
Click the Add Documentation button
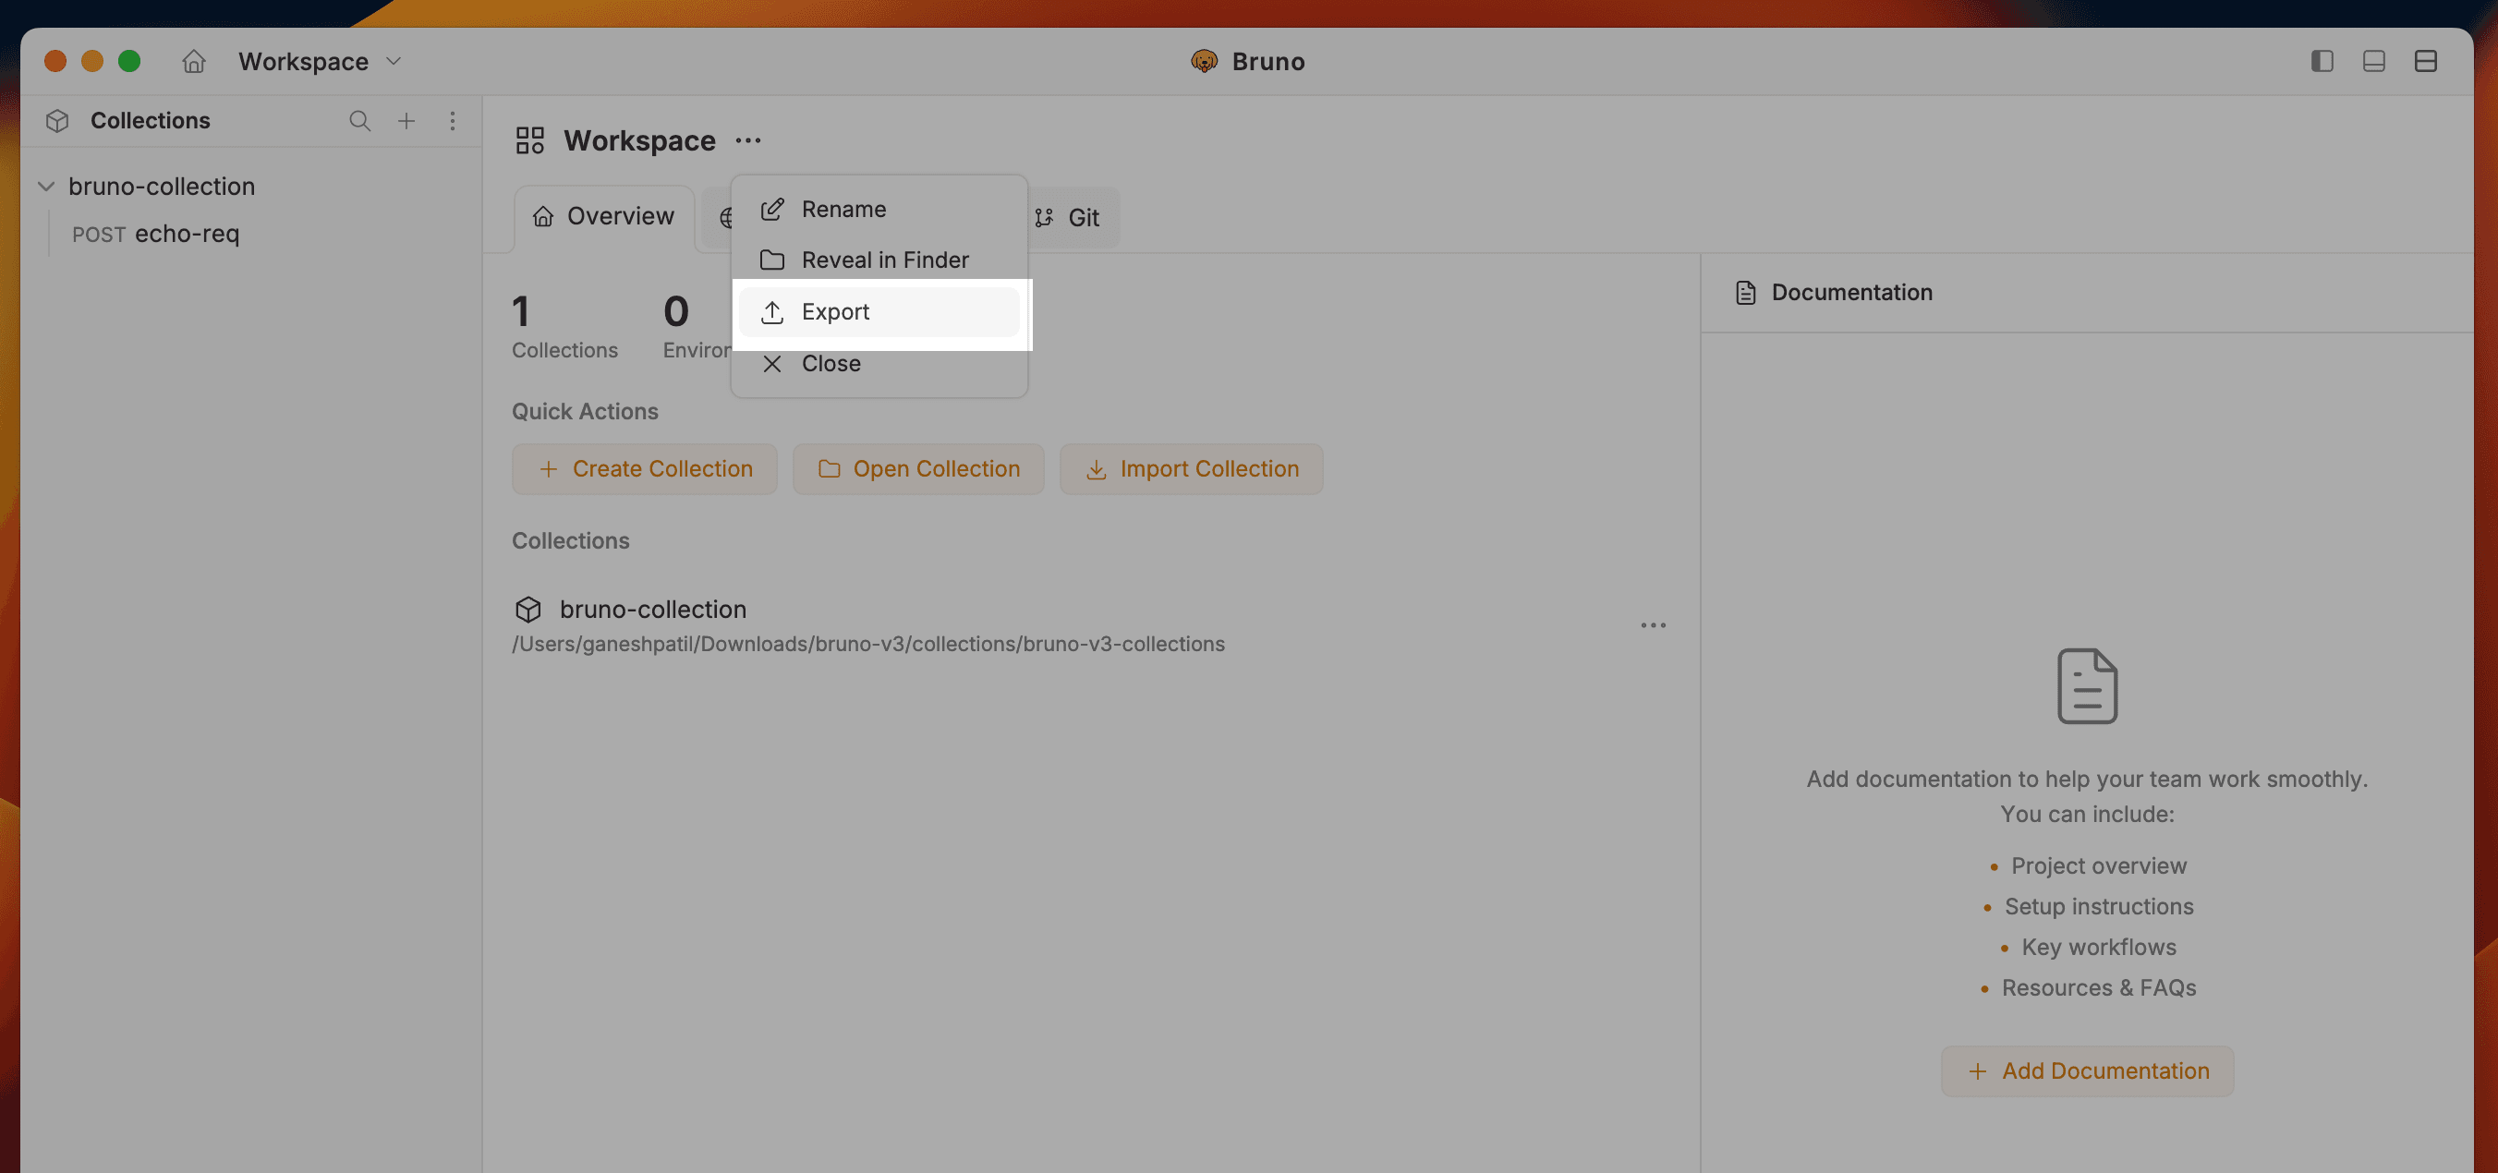(2086, 1070)
